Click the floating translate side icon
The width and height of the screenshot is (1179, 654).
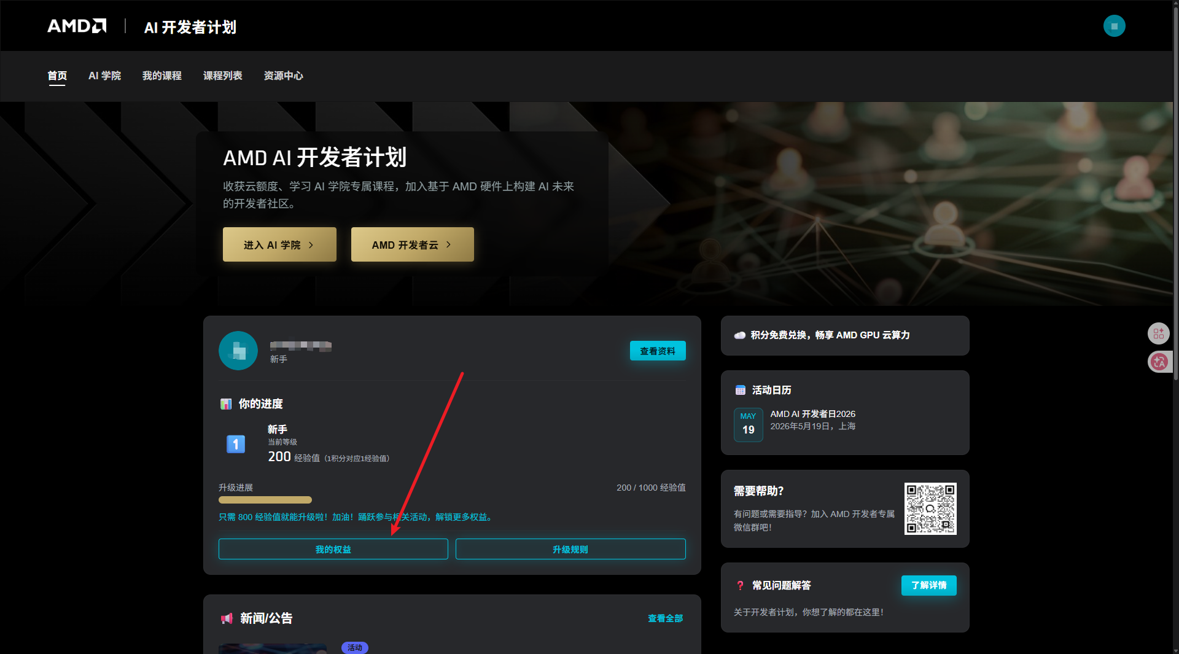coord(1159,362)
